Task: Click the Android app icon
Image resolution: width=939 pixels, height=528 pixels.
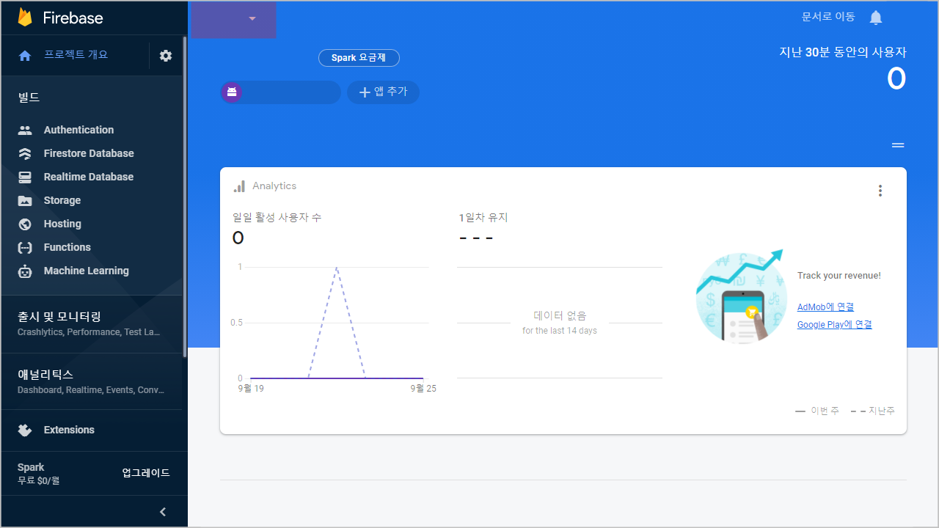Action: (232, 92)
